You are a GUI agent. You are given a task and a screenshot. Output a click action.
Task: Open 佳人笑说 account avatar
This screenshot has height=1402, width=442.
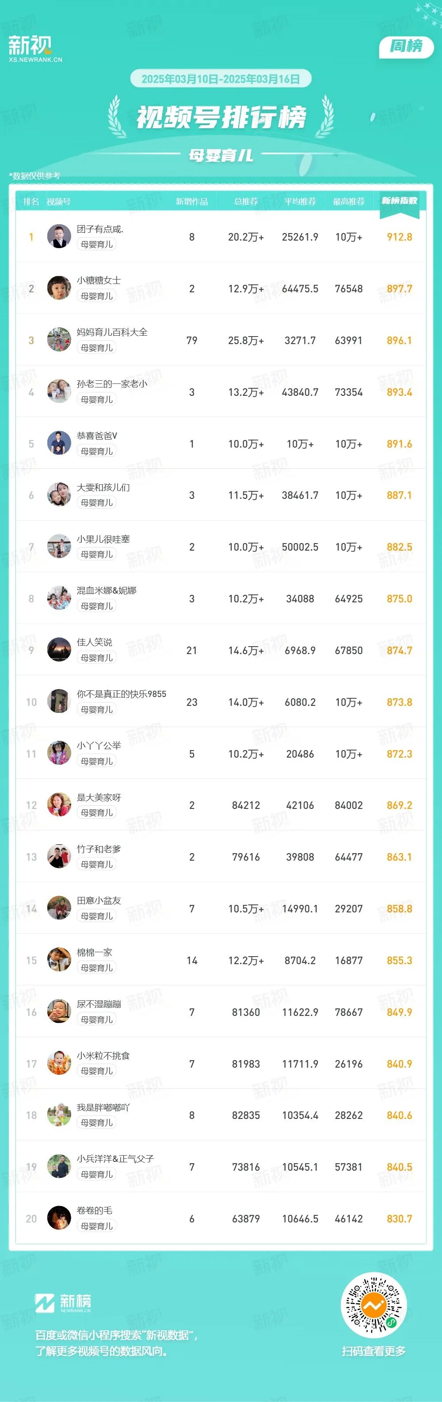pyautogui.click(x=59, y=649)
